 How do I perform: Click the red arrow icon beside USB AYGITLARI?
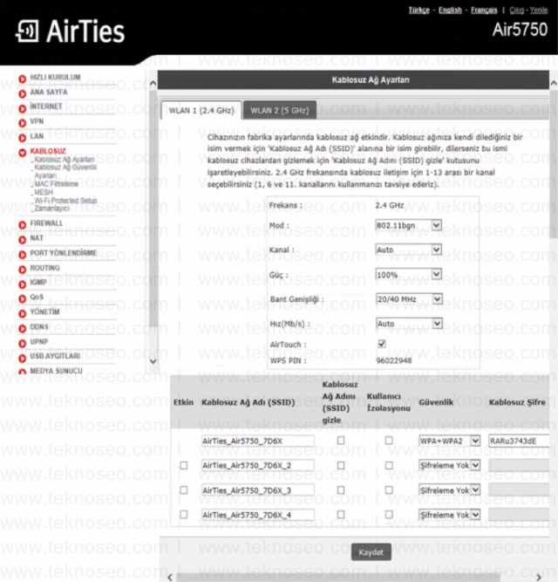point(23,358)
